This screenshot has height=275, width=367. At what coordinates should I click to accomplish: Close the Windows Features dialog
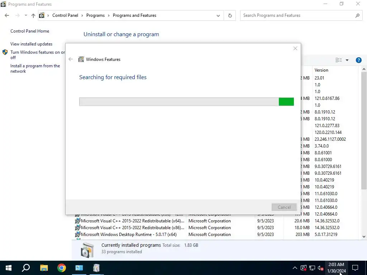pyautogui.click(x=295, y=48)
